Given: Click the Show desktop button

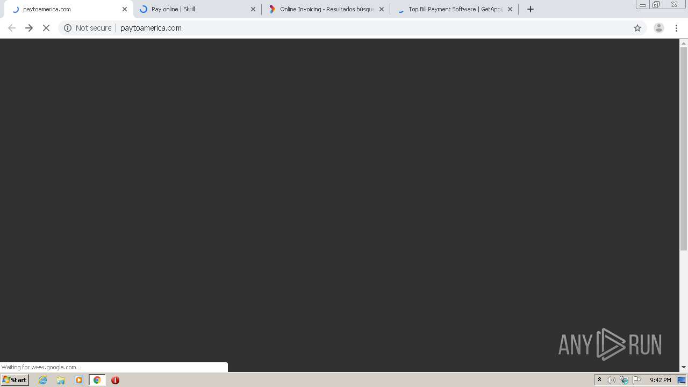Looking at the screenshot, I should [x=682, y=380].
